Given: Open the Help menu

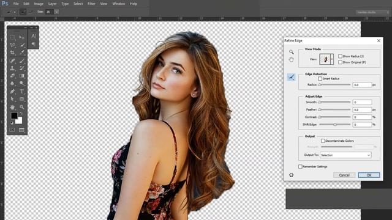Looking at the screenshot, I should pyautogui.click(x=134, y=4).
